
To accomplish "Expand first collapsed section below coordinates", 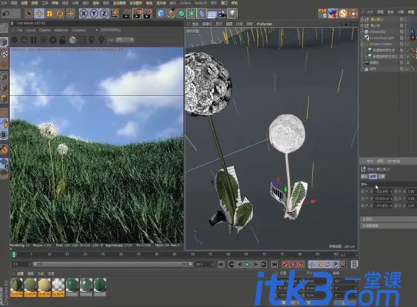I will (x=389, y=219).
